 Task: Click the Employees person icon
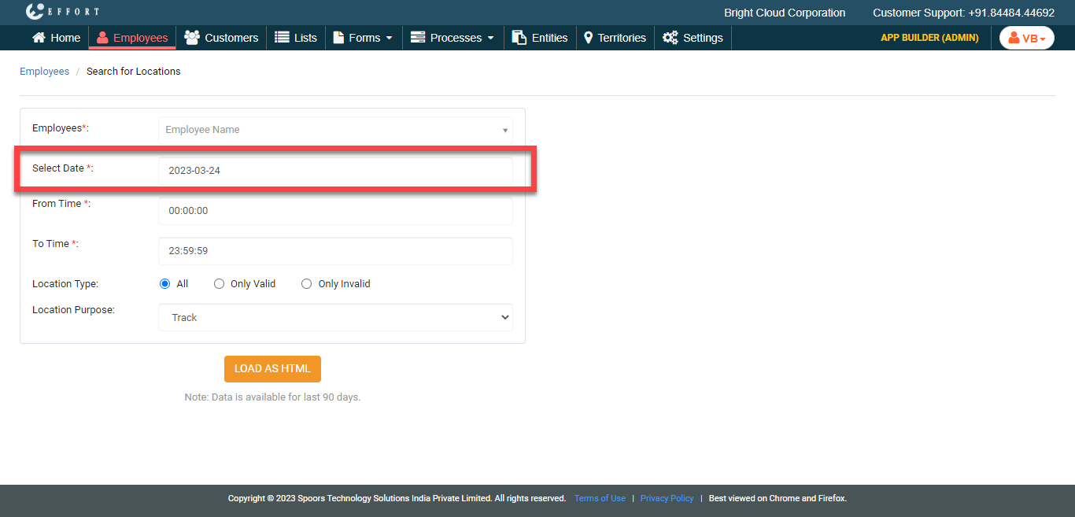(102, 38)
